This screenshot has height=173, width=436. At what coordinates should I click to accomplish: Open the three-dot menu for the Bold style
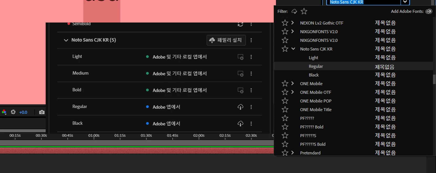point(251,90)
